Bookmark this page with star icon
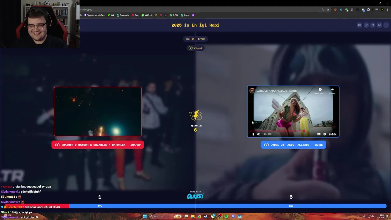The width and height of the screenshot is (391, 220). point(328,10)
